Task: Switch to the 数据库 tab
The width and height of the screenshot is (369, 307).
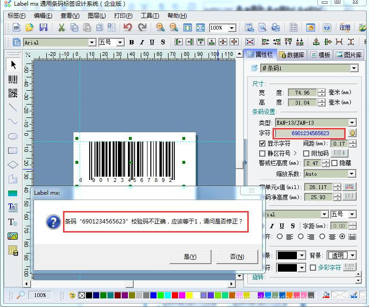Action: click(x=292, y=55)
